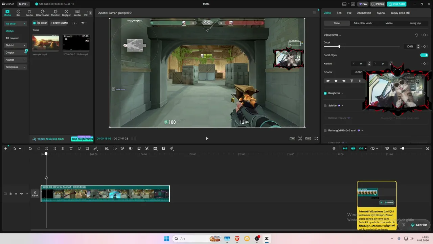Mute the main video track audio
433x244 pixels.
pos(21,194)
